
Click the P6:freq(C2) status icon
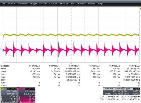click(x=139, y=85)
